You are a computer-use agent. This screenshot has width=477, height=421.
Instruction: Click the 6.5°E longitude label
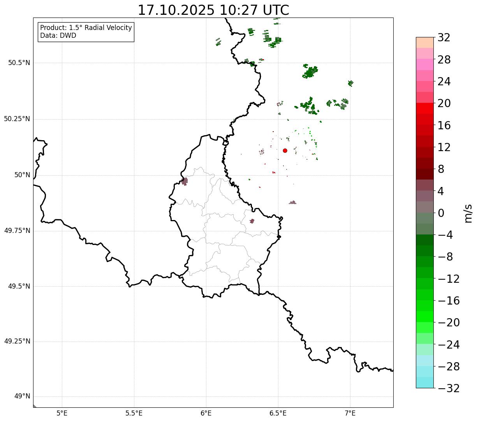coord(278,413)
